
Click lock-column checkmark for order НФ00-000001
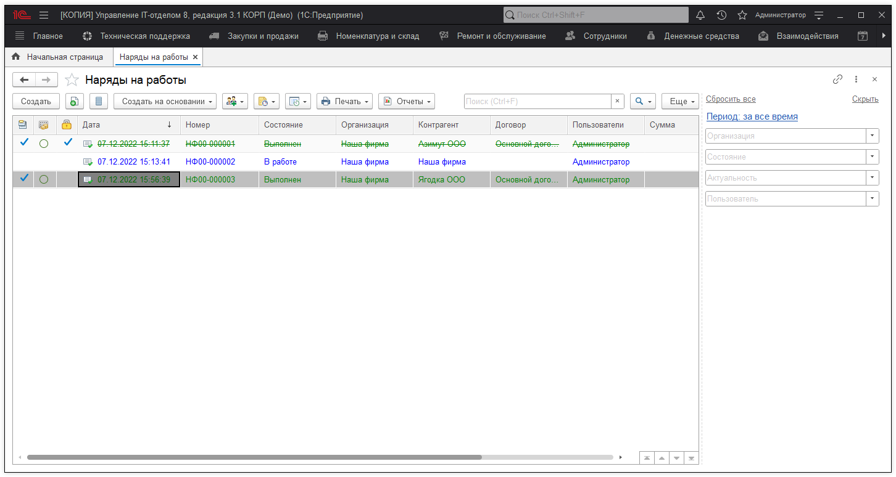(x=67, y=143)
